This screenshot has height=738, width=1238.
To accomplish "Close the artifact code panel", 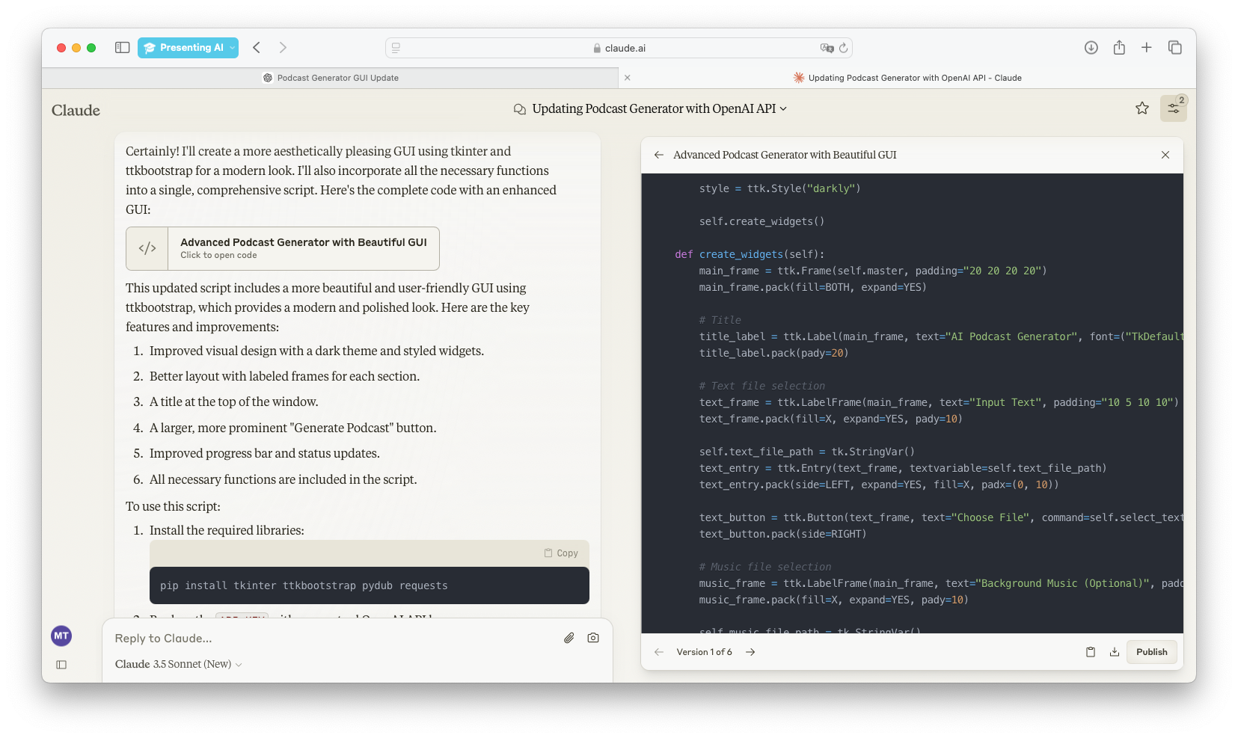I will pyautogui.click(x=1165, y=155).
